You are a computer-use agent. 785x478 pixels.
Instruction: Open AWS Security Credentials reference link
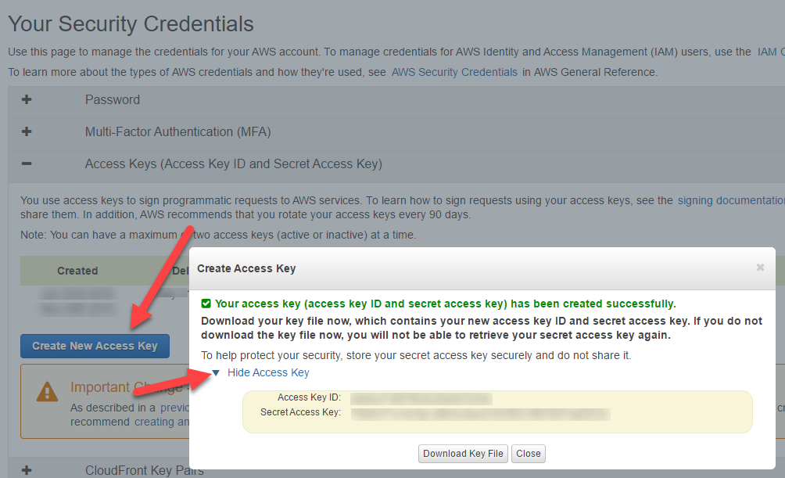454,72
